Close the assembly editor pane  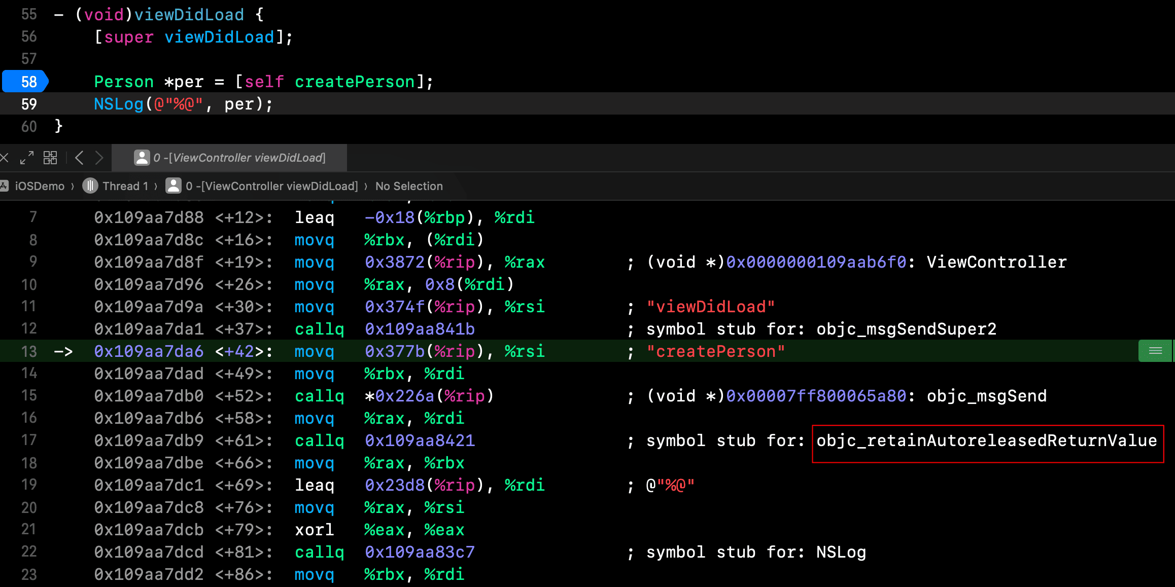4,158
